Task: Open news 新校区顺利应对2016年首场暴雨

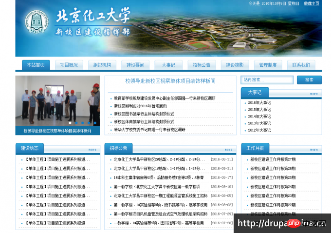Action: pos(140,106)
